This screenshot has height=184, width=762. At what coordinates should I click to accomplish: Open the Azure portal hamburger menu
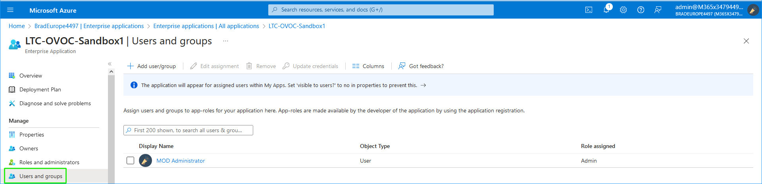point(10,10)
